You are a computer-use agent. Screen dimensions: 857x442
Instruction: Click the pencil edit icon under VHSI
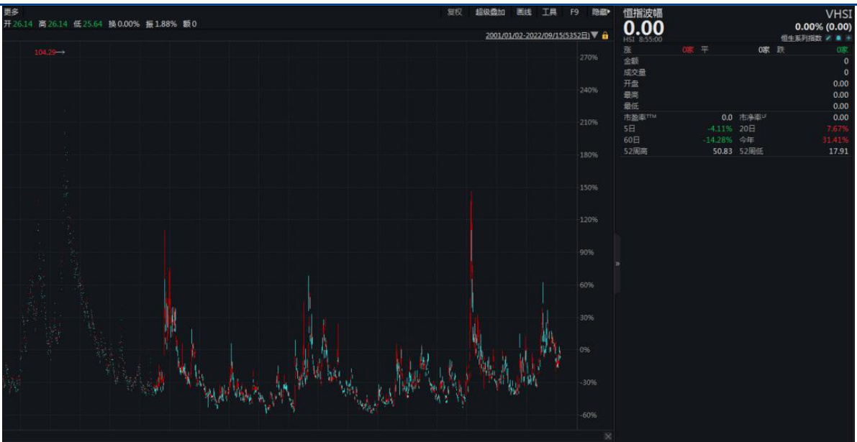(x=828, y=38)
